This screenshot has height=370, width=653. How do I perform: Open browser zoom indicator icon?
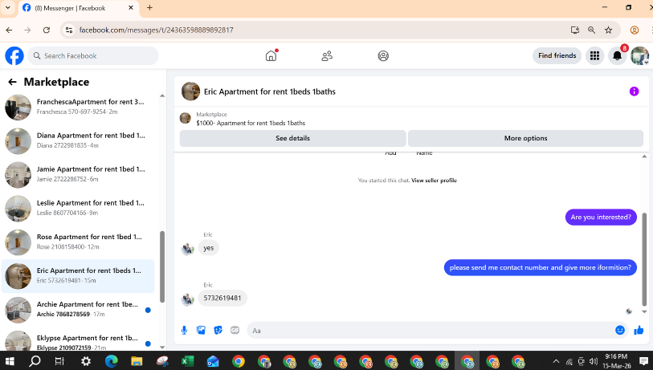point(591,30)
